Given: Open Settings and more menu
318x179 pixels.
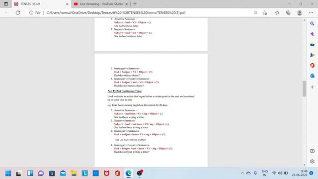Looking at the screenshot, I should (311, 12).
